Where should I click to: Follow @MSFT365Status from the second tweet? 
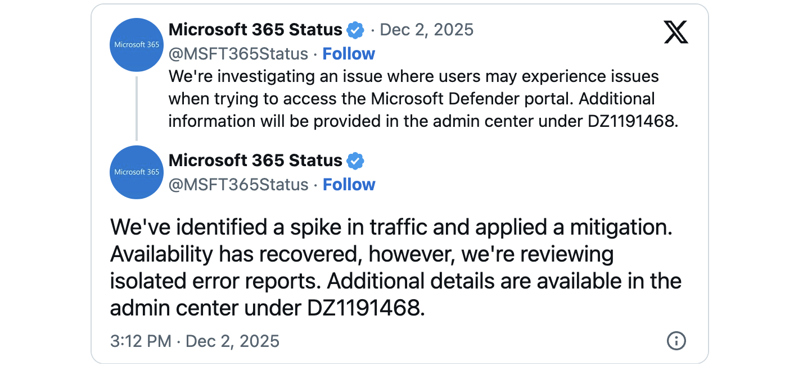(x=349, y=184)
